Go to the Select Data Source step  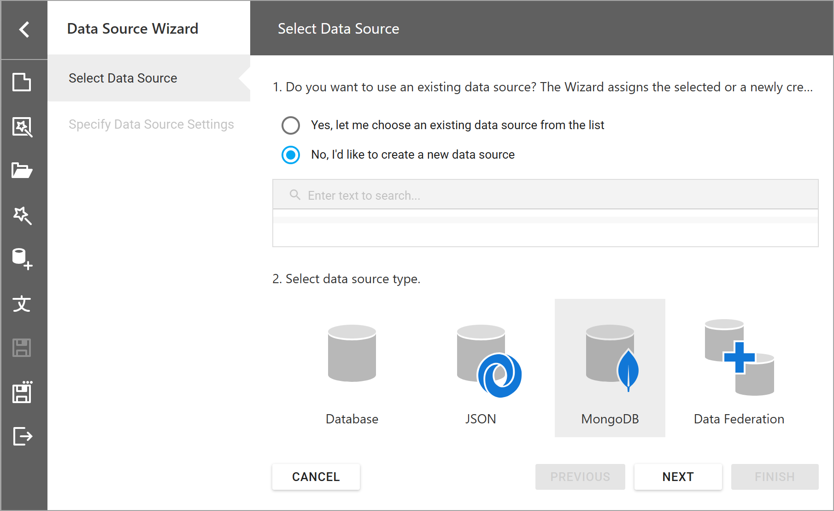point(123,78)
